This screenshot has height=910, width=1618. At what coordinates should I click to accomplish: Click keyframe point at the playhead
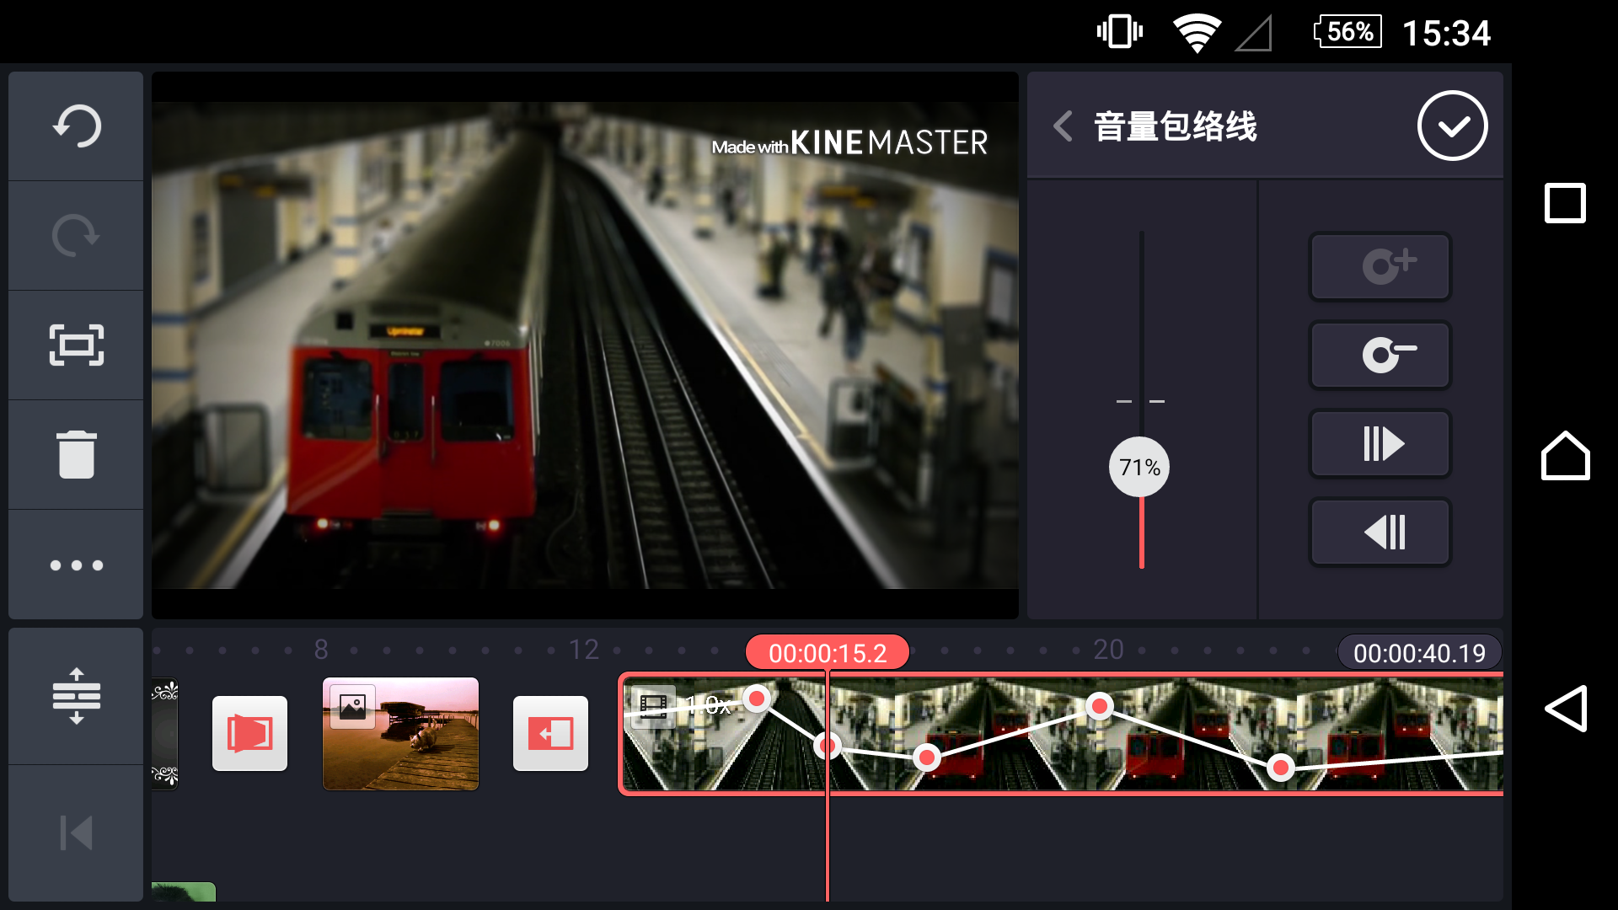click(828, 746)
